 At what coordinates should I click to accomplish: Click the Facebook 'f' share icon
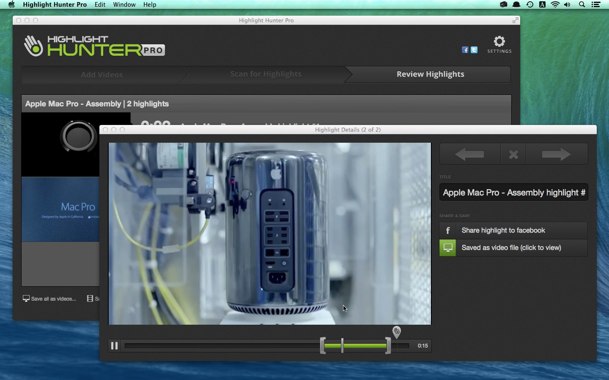(448, 231)
